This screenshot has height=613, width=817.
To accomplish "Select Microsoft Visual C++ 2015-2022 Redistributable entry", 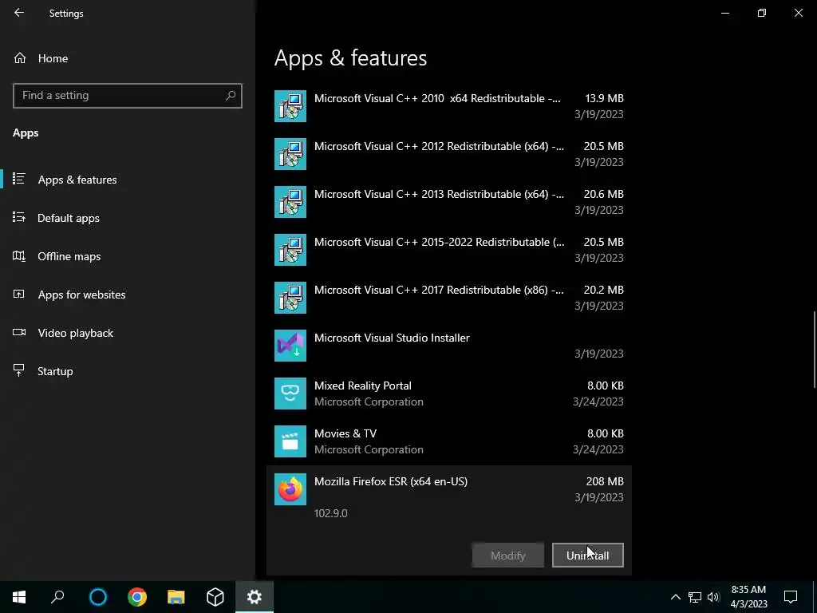I will coord(448,250).
